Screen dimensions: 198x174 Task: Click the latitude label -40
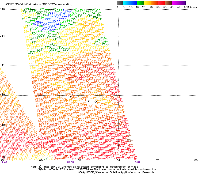coord(2,9)
